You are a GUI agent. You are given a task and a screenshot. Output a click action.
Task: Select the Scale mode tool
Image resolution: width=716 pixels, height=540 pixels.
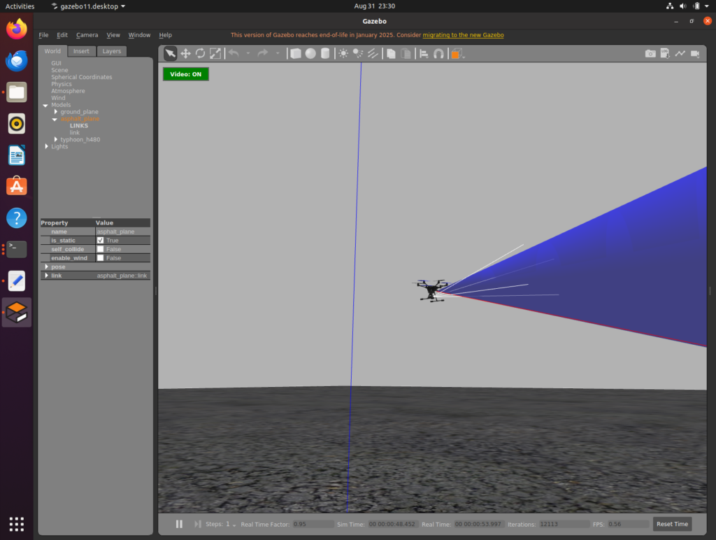click(x=215, y=54)
